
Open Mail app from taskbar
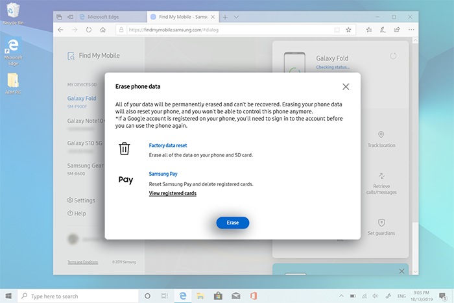tap(236, 296)
